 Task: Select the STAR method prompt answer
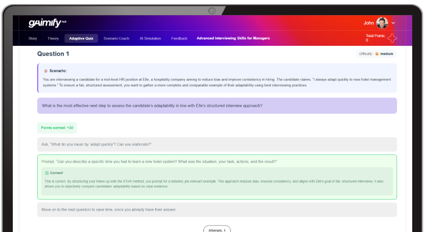(217, 161)
